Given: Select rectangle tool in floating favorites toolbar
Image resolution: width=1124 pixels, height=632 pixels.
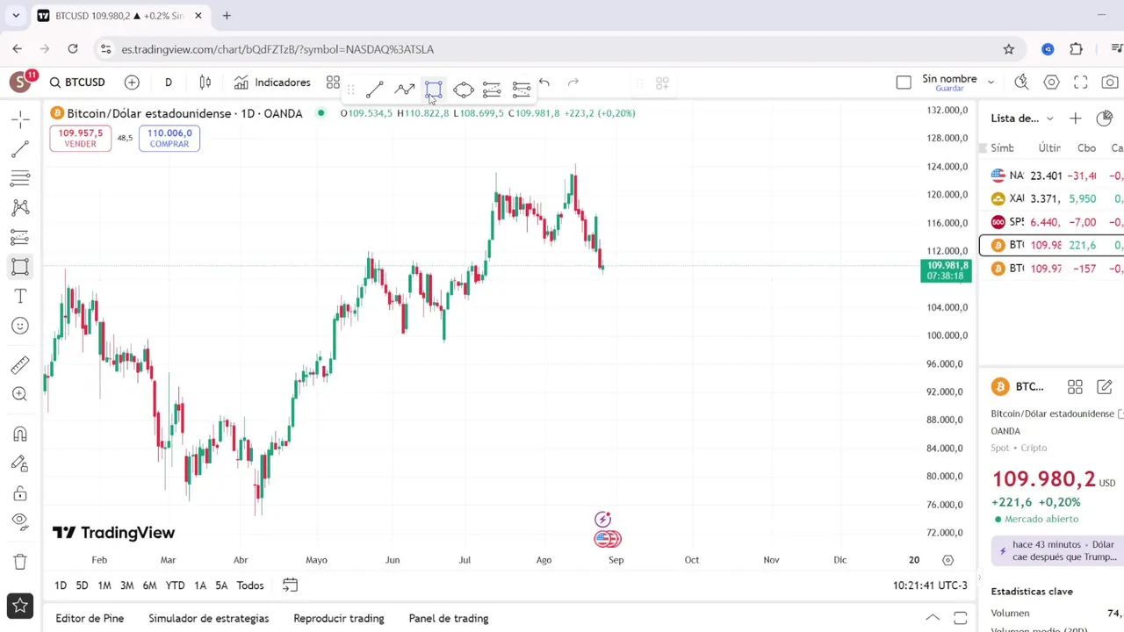Looking at the screenshot, I should (x=434, y=89).
